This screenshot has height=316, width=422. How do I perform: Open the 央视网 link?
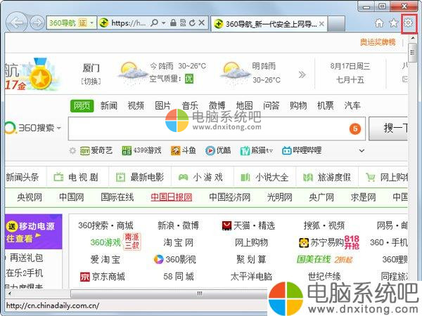[30, 197]
